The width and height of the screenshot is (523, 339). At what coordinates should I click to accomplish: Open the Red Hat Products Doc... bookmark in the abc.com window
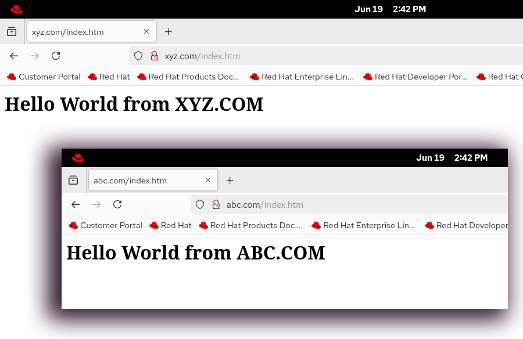click(250, 225)
